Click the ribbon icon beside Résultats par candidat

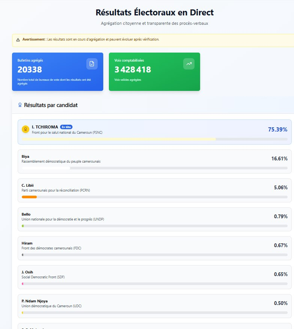click(20, 105)
